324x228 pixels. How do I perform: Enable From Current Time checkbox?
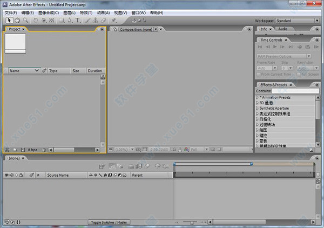(x=258, y=74)
